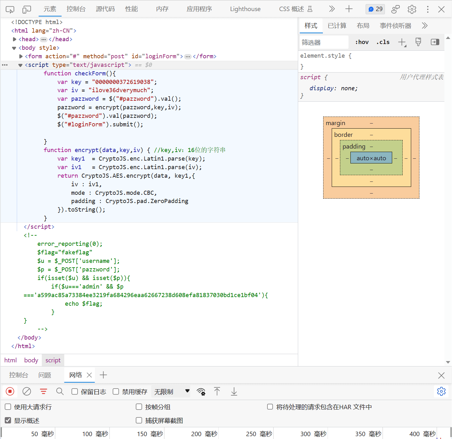
Task: Open DevTools settings gear at top
Action: pyautogui.click(x=412, y=9)
